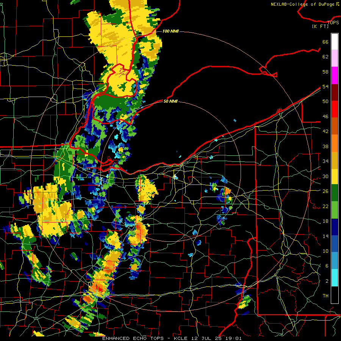The width and height of the screenshot is (341, 341).
Task: Select the dark green legend swatch
Action: click(x=335, y=193)
